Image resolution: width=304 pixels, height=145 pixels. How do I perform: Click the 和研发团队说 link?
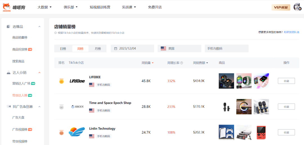pos(291,32)
